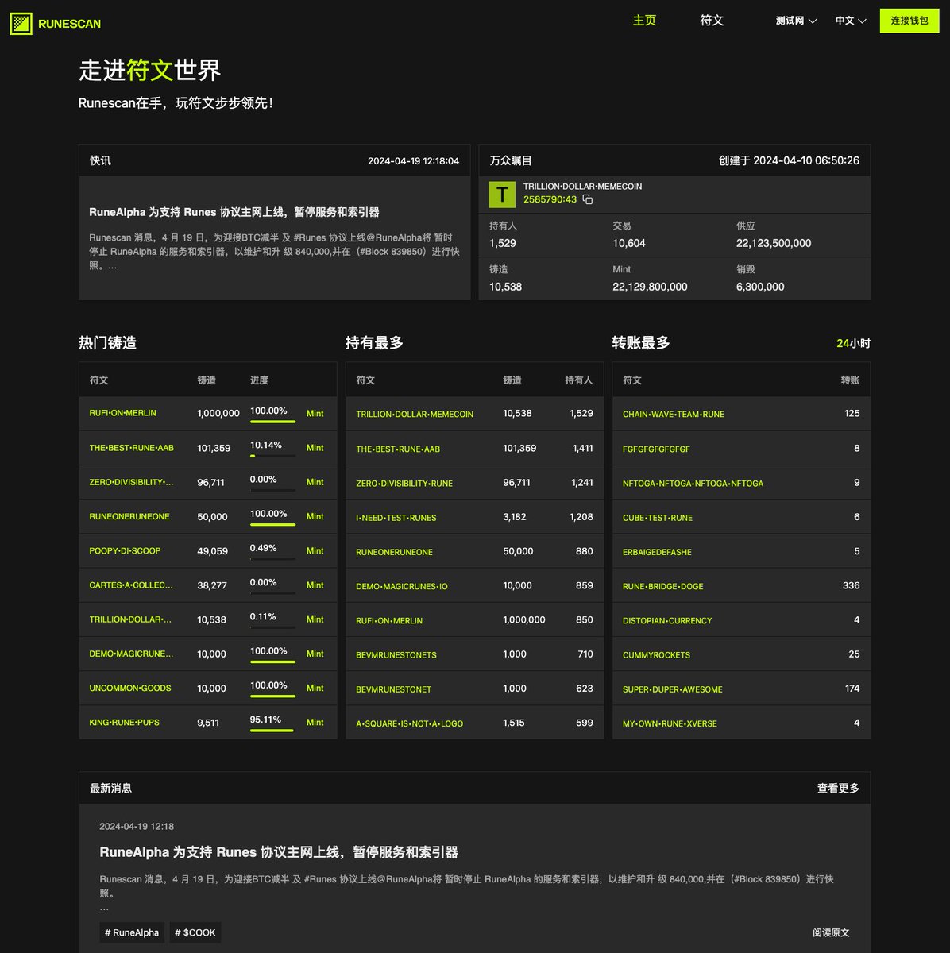Open DISTOPIAN•CURRENCY rune
Image resolution: width=950 pixels, height=953 pixels.
(x=667, y=621)
